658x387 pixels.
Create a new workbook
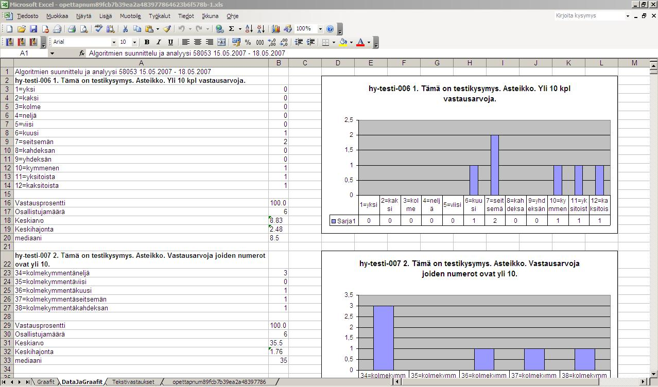[x=9, y=29]
